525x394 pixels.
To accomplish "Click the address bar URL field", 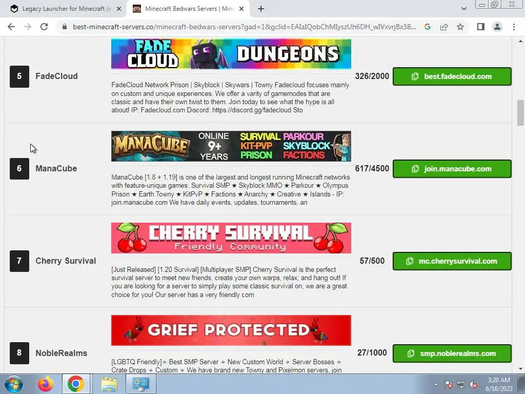I will [244, 27].
